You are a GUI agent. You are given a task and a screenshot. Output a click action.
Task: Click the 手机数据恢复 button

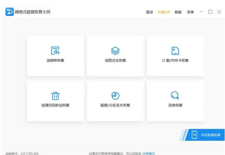click(210, 135)
